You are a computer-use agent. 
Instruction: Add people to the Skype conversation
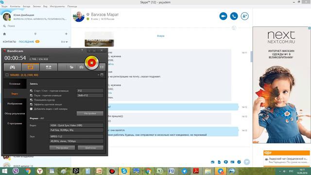245,16
